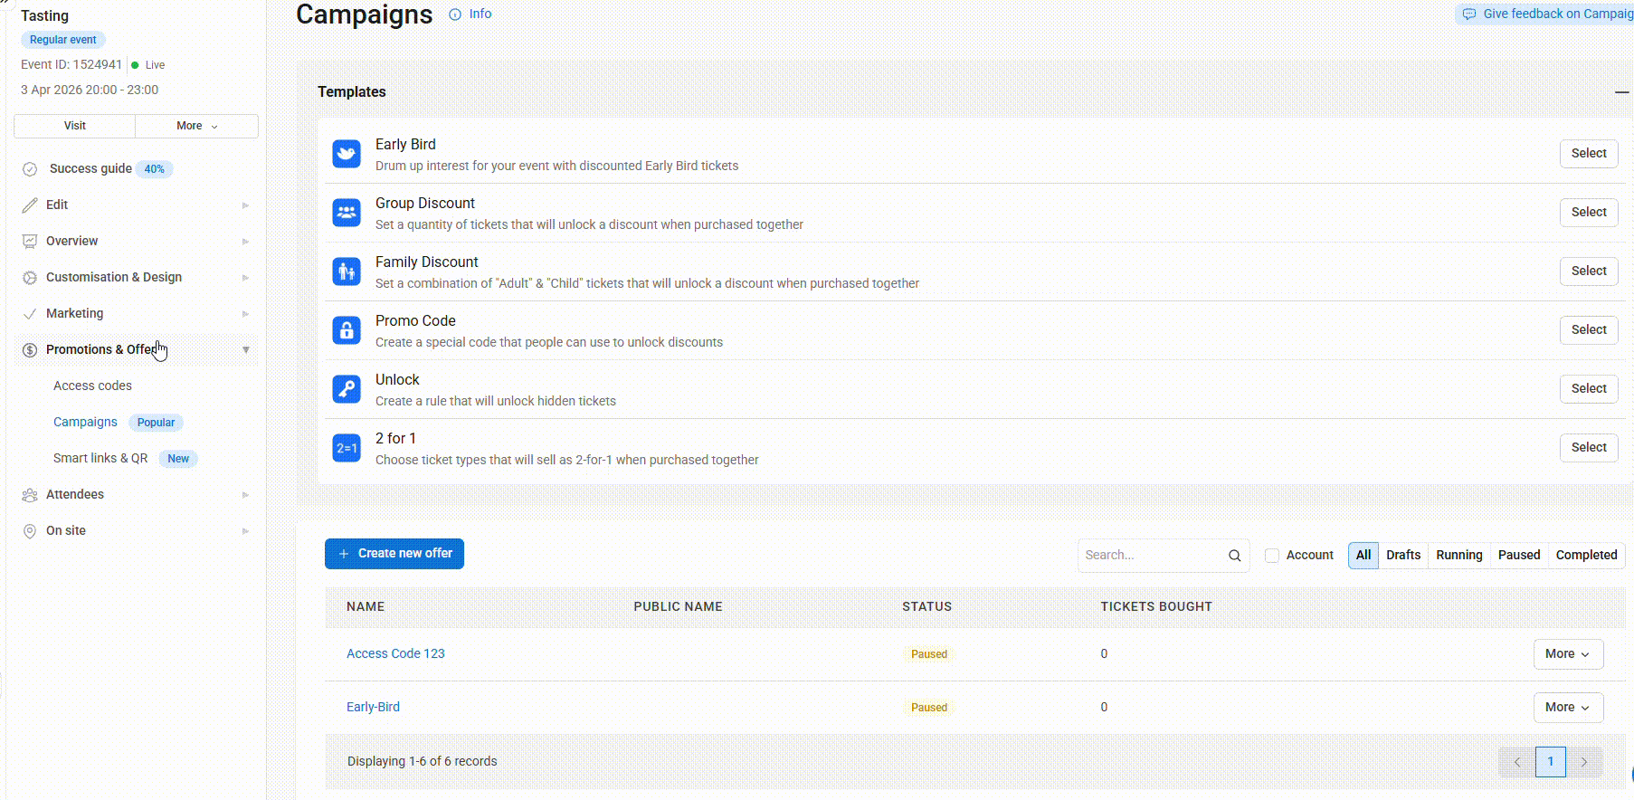Filter offers by Running
This screenshot has width=1634, height=800.
tap(1459, 556)
